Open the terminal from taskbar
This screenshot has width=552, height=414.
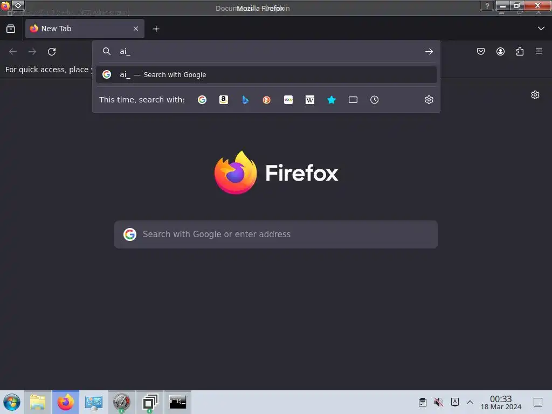pyautogui.click(x=178, y=402)
